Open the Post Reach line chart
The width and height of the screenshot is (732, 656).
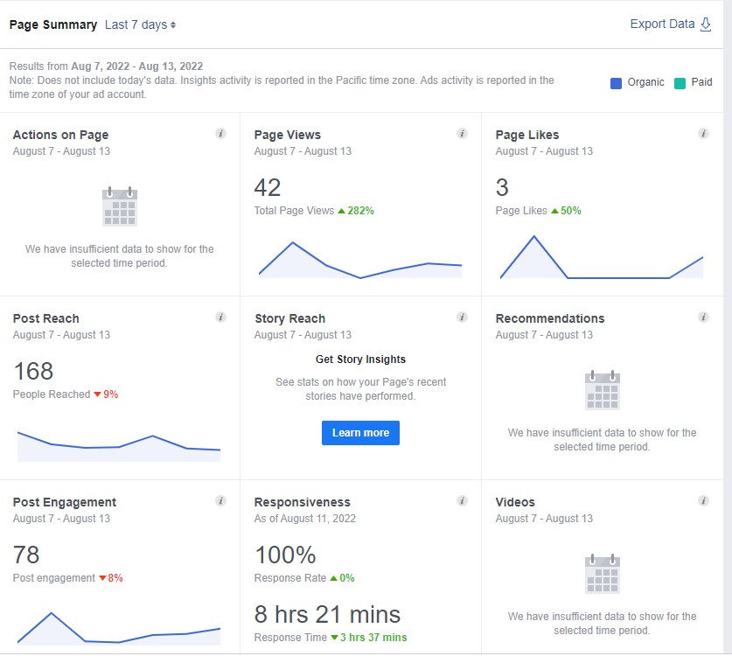119,444
